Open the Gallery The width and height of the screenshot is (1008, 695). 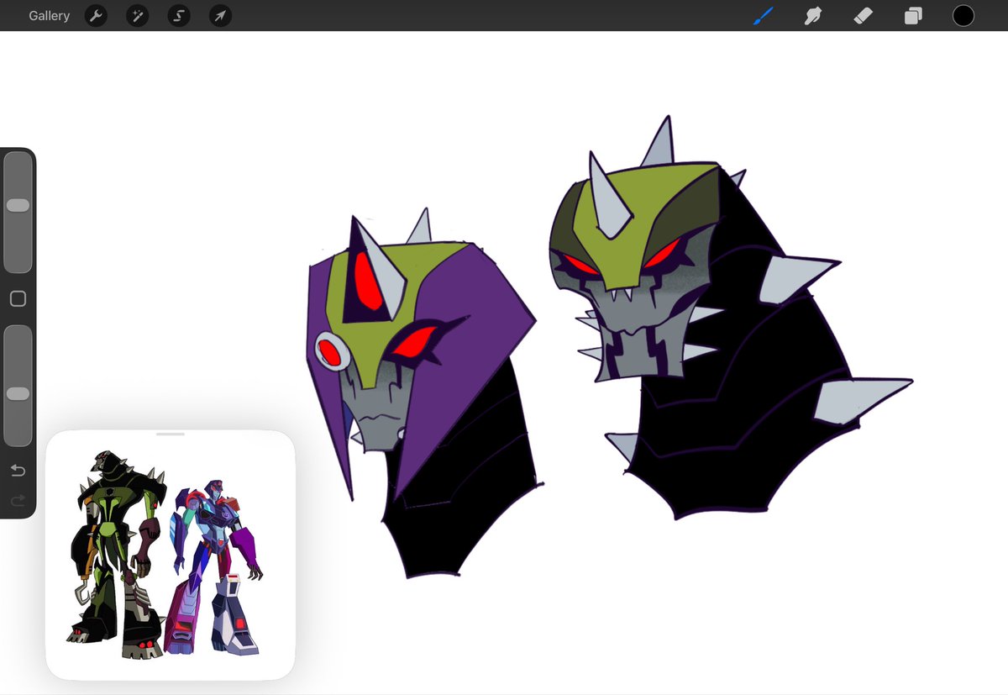click(49, 16)
